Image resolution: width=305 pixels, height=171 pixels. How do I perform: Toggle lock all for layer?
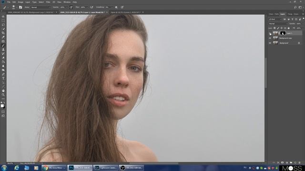288,28
